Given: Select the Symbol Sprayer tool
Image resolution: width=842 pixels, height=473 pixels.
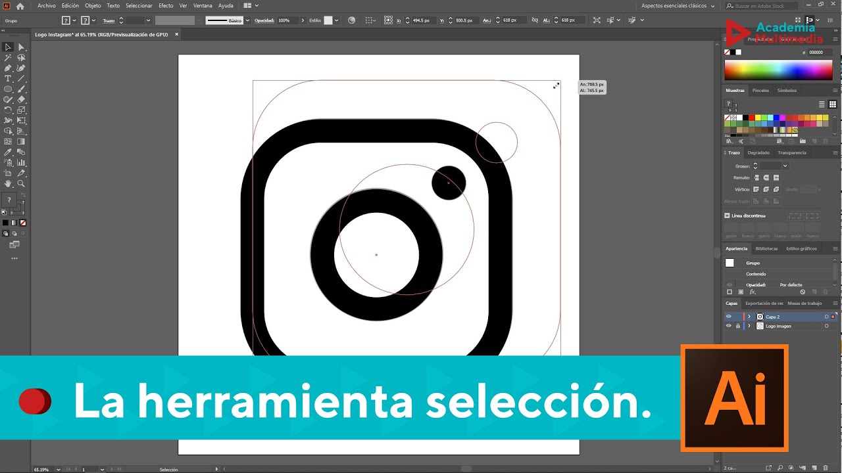Looking at the screenshot, I should coord(8,162).
